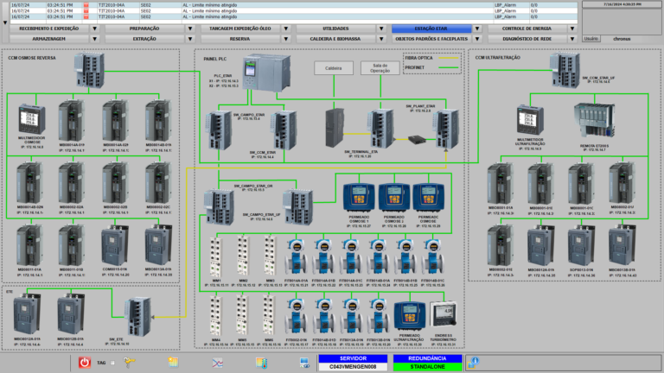Select Multimedidor Ultrafiltração meter icon
The width and height of the screenshot is (664, 373).
click(x=530, y=121)
